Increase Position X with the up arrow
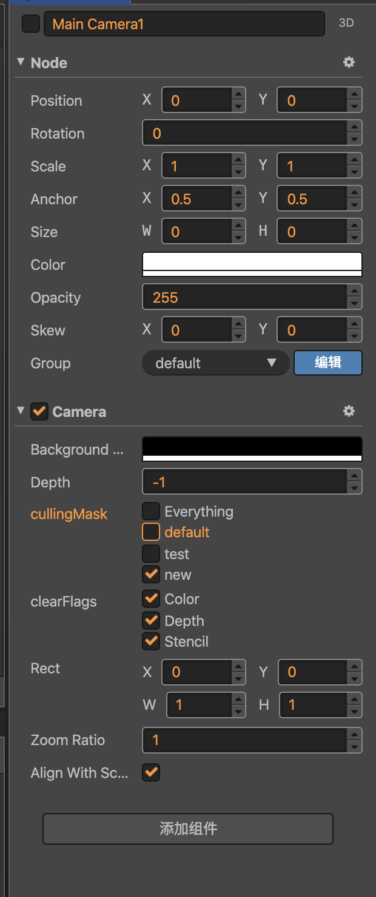Viewport: 376px width, 897px height. click(x=239, y=94)
